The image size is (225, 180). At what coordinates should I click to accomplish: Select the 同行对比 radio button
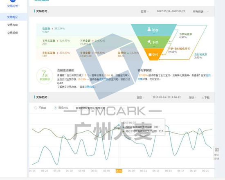coord(55,108)
